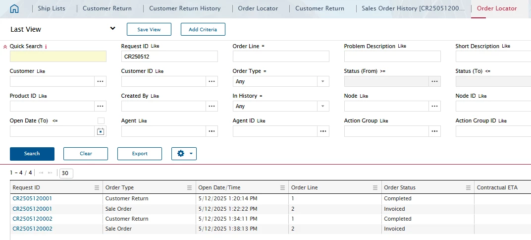Viewport: 531px width, 240px height.
Task: Open Product ID lookup ellipsis button
Action: [100, 106]
